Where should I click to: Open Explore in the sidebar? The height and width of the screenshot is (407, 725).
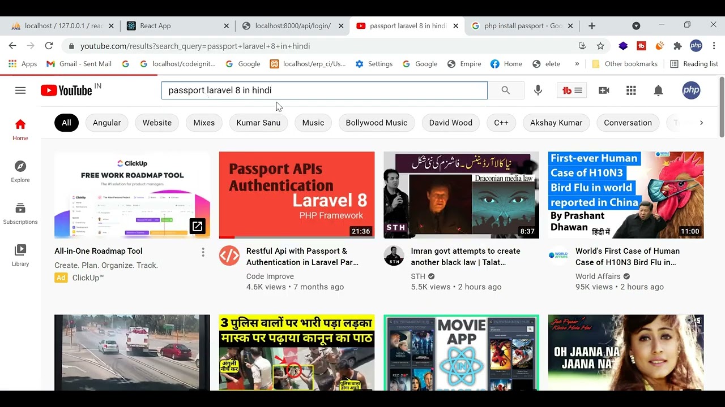[20, 172]
